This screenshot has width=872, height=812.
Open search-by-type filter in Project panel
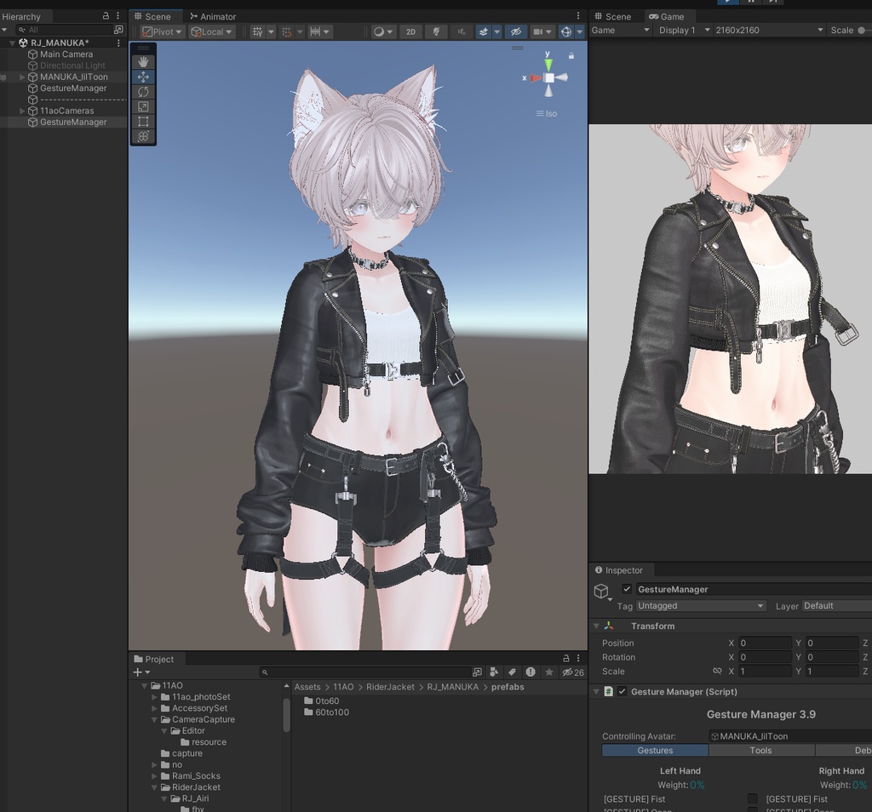(494, 672)
